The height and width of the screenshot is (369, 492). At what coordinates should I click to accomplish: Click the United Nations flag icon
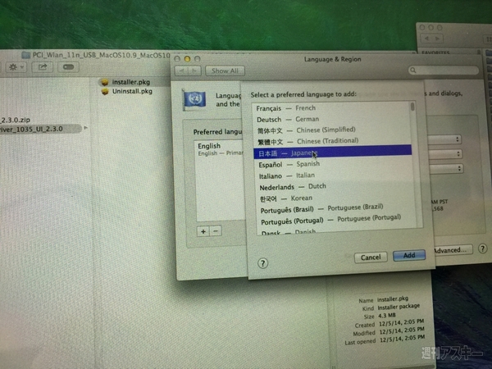pyautogui.click(x=194, y=99)
